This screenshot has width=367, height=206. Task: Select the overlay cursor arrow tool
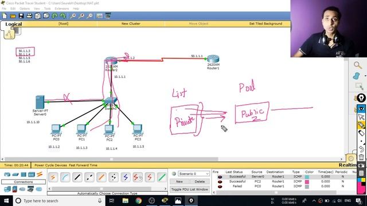coord(361,117)
